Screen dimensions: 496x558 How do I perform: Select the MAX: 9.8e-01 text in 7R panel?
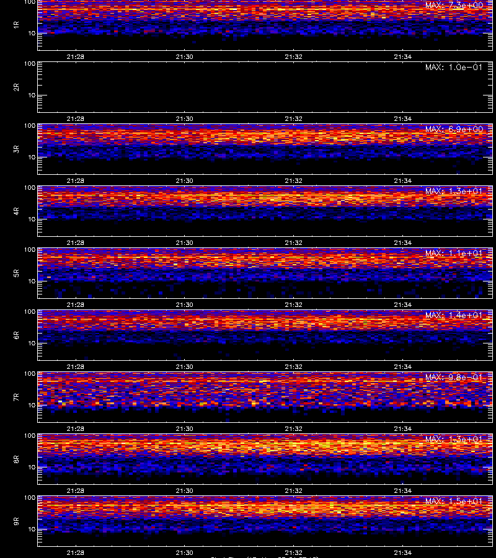tap(454, 377)
